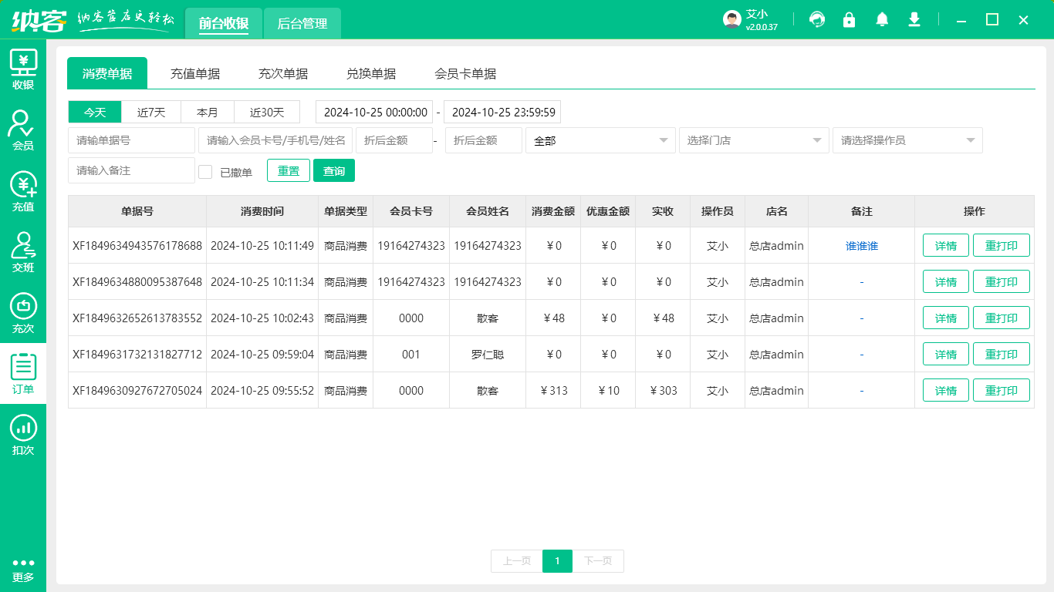Open the 会员 member sidebar icon
The height and width of the screenshot is (592, 1054).
23,130
